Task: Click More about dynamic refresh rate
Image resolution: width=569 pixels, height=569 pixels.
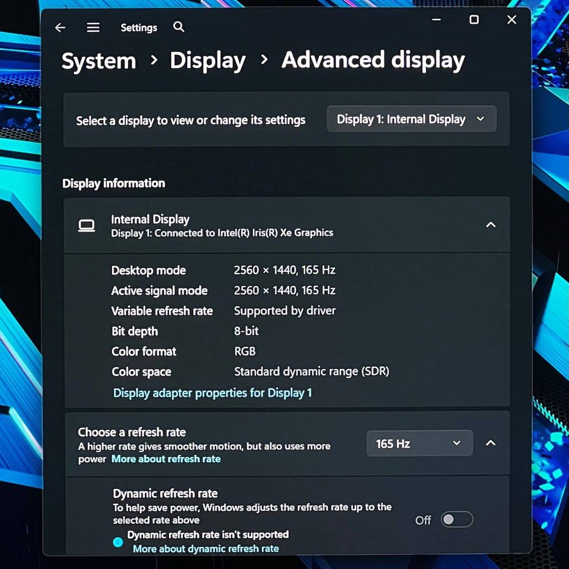Action: (x=205, y=549)
